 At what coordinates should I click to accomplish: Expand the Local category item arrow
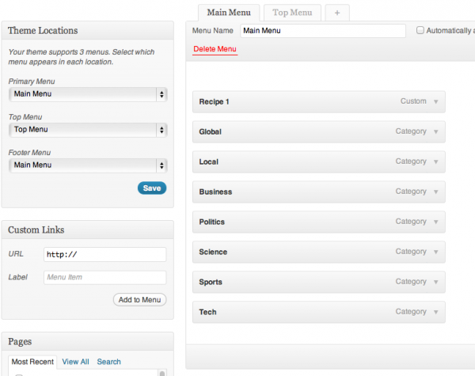(x=435, y=162)
